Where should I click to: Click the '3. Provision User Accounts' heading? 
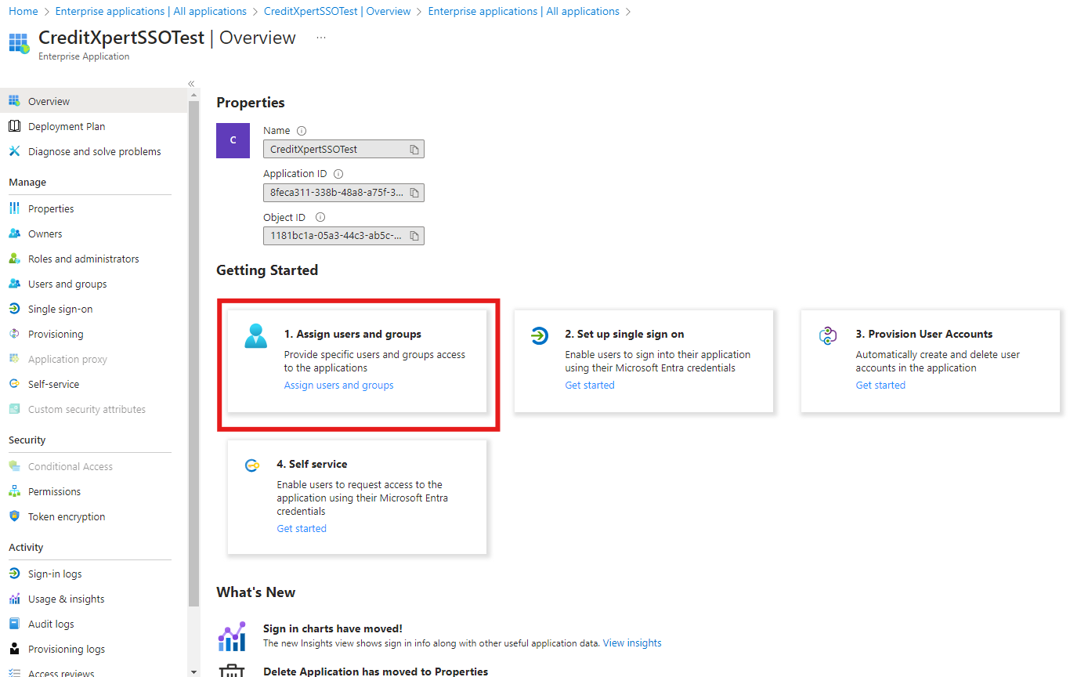924,334
